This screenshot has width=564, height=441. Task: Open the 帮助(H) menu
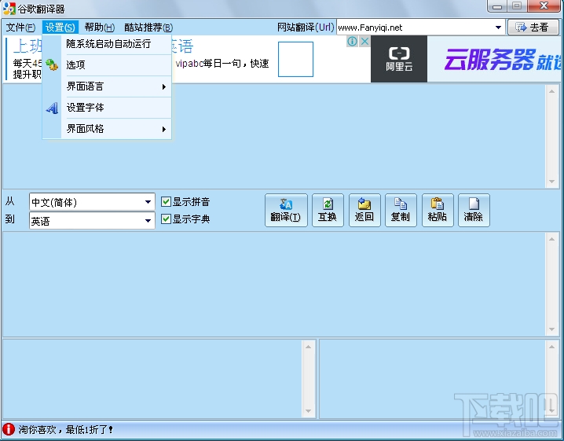pos(99,28)
